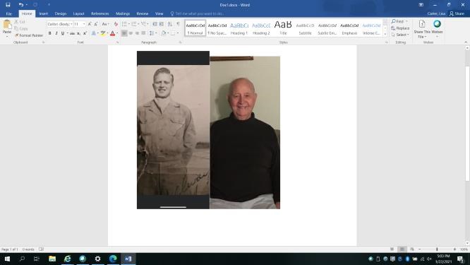Switch to the Review tab
The height and width of the screenshot is (265, 470).
pyautogui.click(x=143, y=14)
